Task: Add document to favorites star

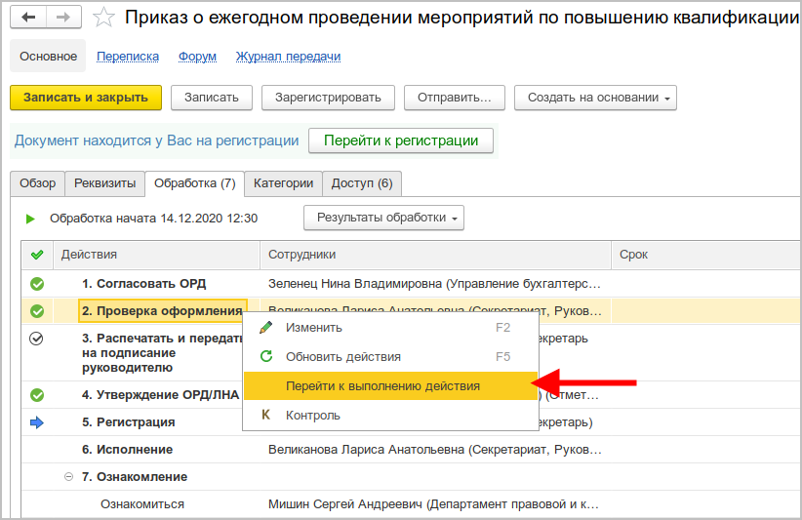Action: click(x=104, y=18)
